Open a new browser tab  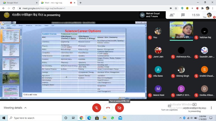(80, 3)
